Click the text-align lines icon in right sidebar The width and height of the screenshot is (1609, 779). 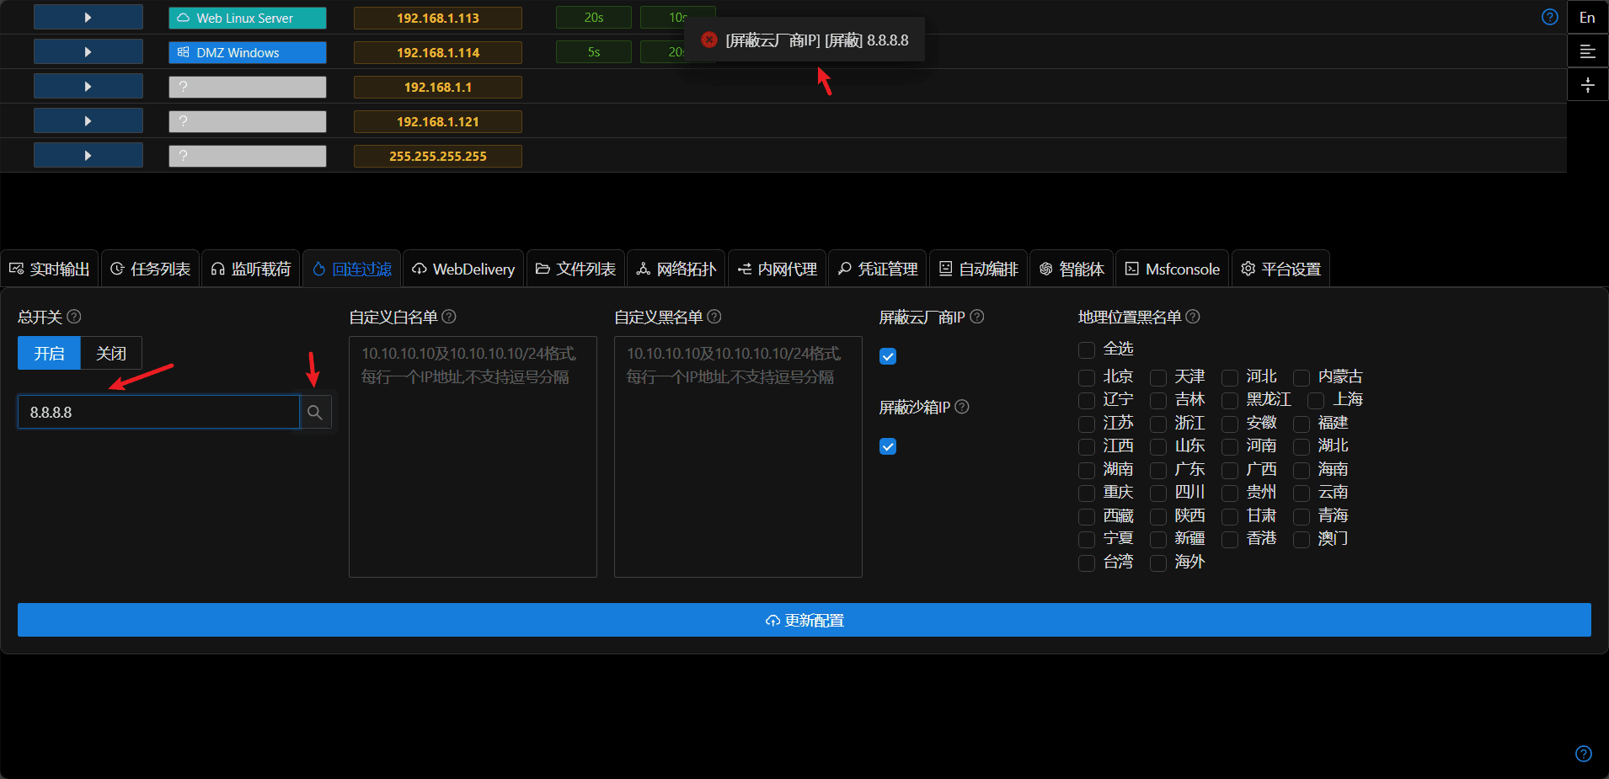point(1587,51)
